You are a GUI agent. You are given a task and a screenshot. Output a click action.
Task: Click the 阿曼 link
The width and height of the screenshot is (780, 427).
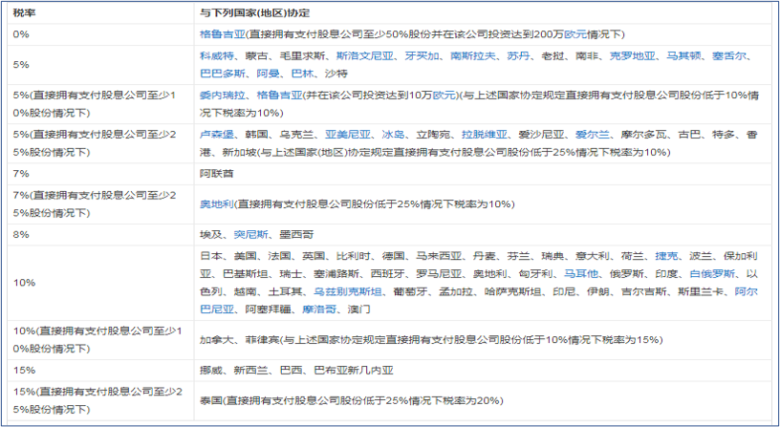[268, 74]
